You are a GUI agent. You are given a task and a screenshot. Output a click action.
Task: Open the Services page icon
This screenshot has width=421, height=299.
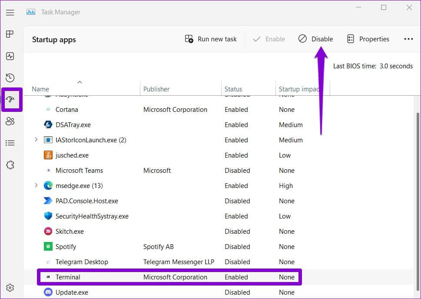click(x=10, y=165)
